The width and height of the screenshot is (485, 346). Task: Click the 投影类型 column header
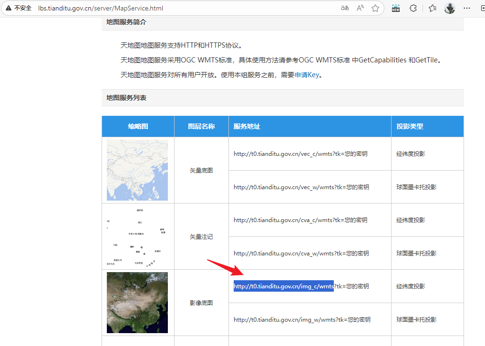click(410, 127)
